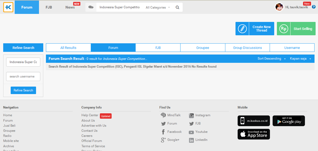Open the MindTalk icon in Find Us
This screenshot has height=151, width=318.
[x=163, y=115]
